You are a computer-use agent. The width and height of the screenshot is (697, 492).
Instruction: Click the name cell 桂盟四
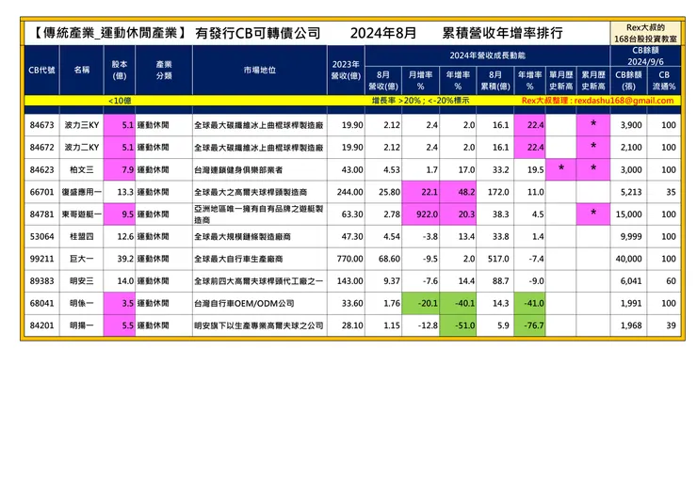[x=82, y=237]
